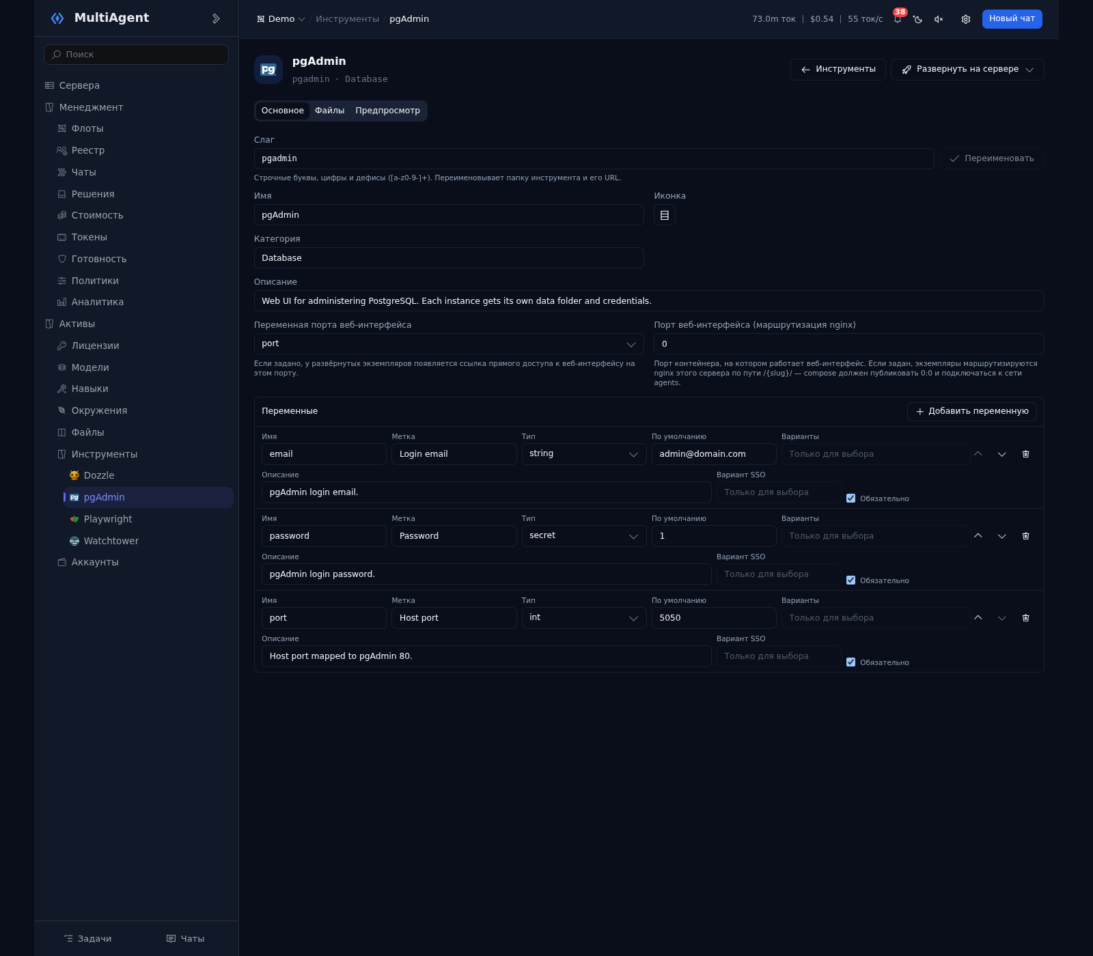
Task: Go back with Инструменты button
Action: pyautogui.click(x=838, y=70)
